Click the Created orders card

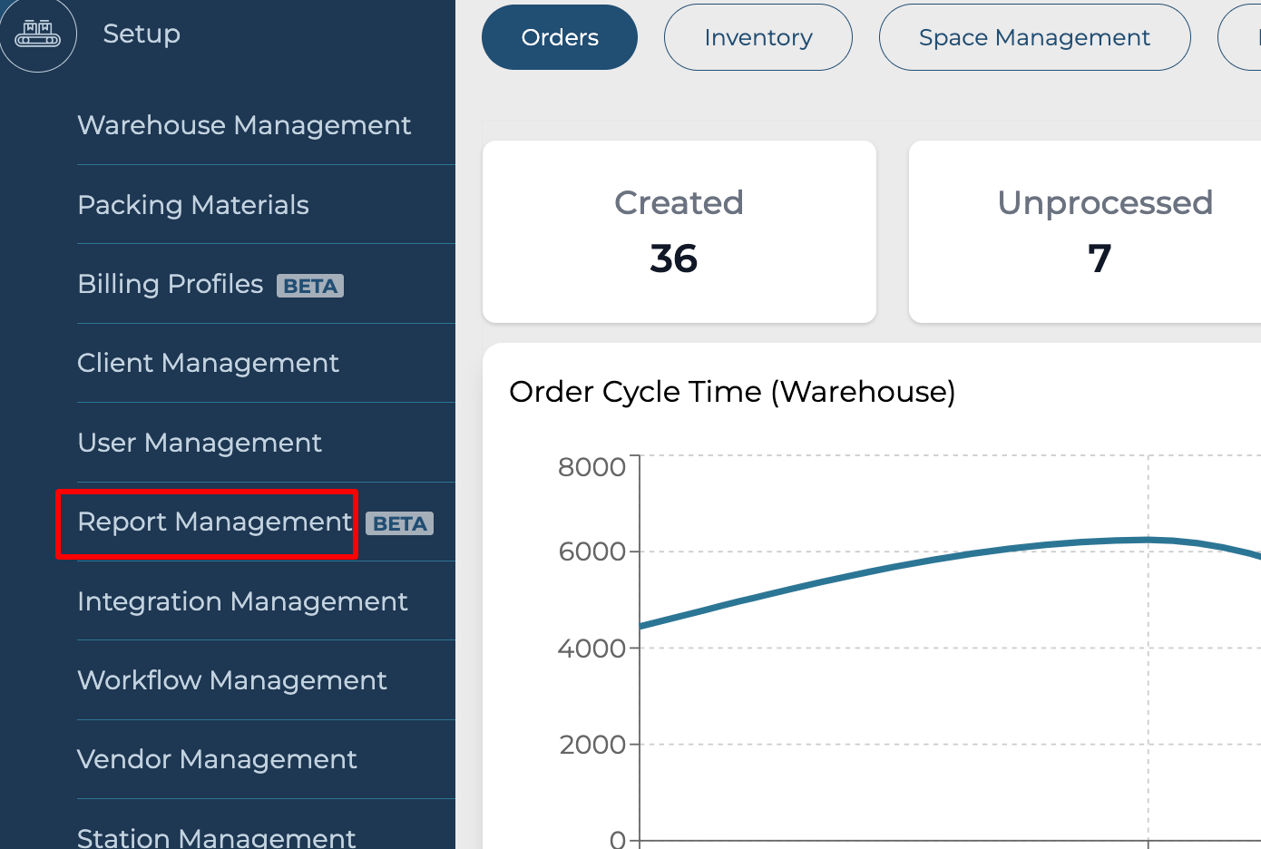pos(679,231)
